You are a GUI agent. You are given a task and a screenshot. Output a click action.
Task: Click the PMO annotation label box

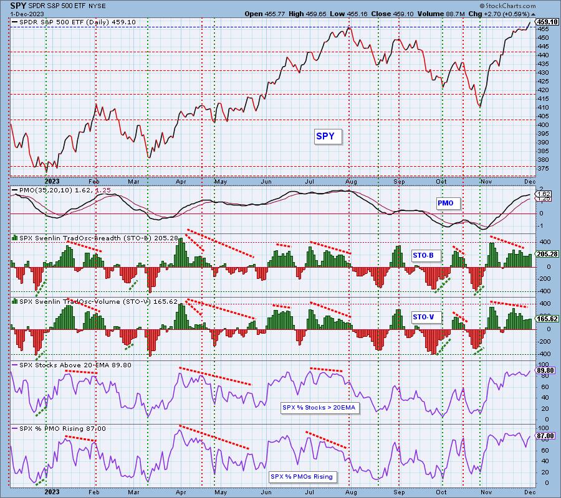(x=448, y=204)
